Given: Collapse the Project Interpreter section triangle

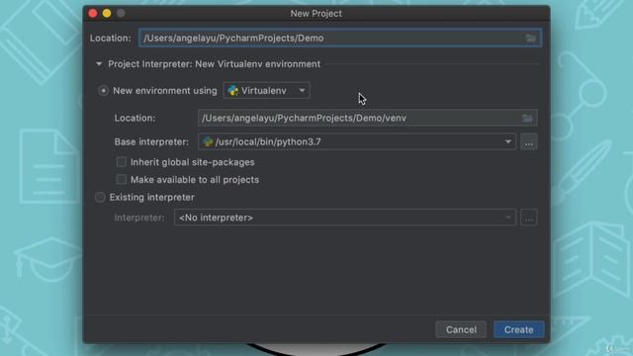Looking at the screenshot, I should [x=99, y=63].
